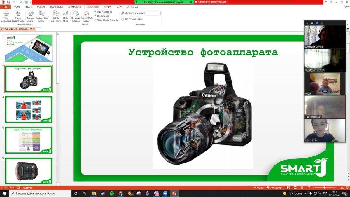
Task: Disable Use Presenter View checkbox
Action: (123, 19)
